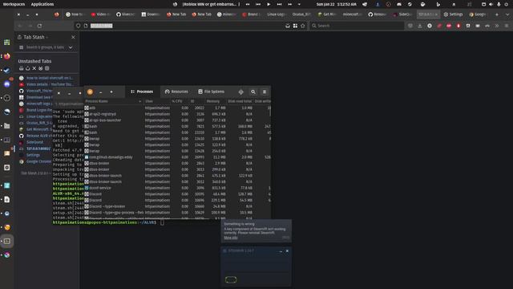Click the X icon under Unstashed Tabs
This screenshot has height=289, width=513.
(34, 68)
